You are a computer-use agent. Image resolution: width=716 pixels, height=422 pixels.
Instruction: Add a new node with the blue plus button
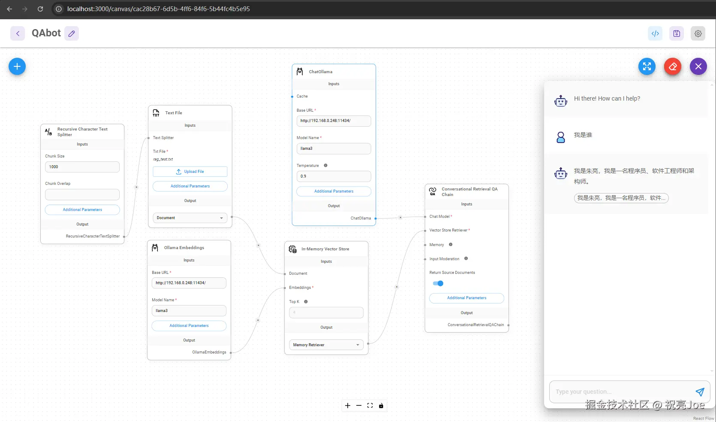tap(17, 66)
